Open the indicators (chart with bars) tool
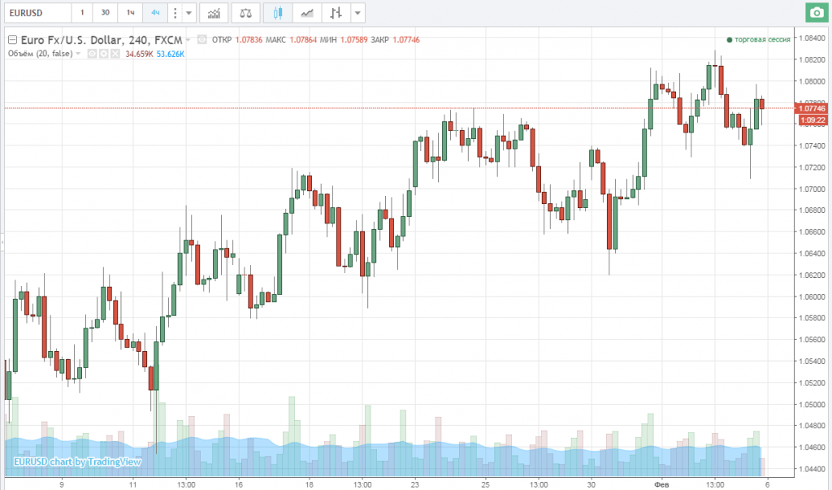 pyautogui.click(x=214, y=13)
